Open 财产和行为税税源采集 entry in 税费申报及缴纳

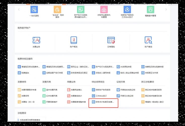click(103, 67)
